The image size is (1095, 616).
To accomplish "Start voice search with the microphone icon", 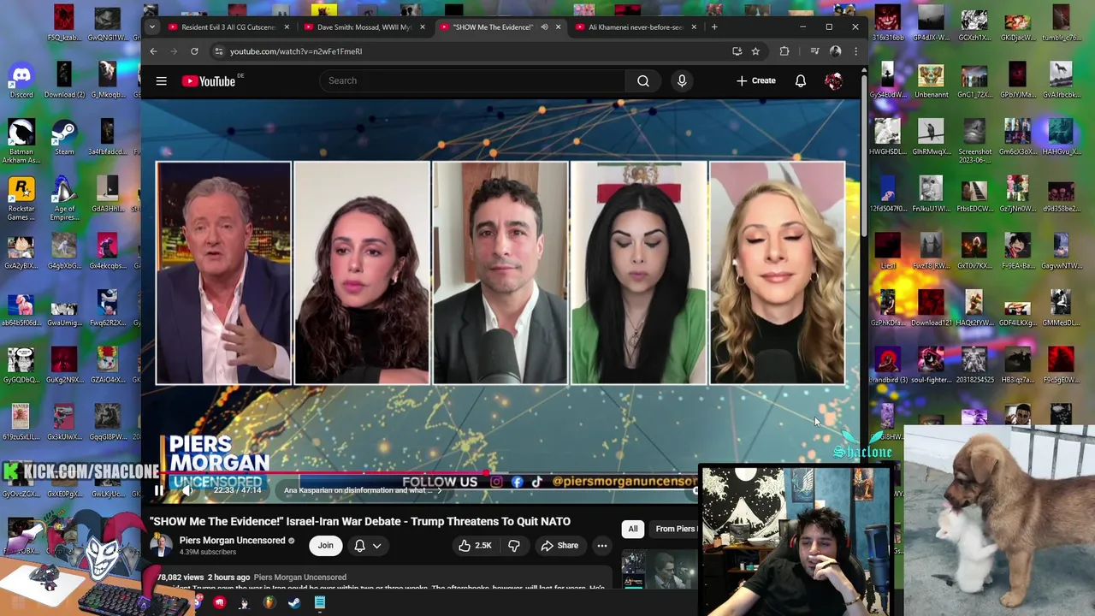I will click(682, 80).
